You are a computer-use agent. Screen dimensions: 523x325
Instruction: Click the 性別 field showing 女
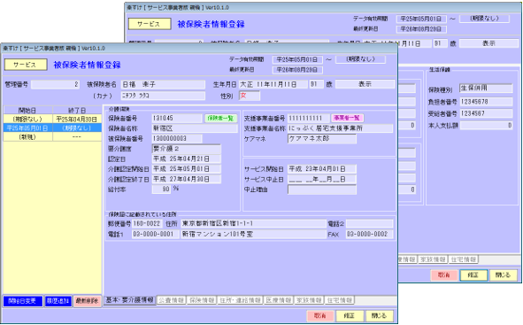[250, 96]
